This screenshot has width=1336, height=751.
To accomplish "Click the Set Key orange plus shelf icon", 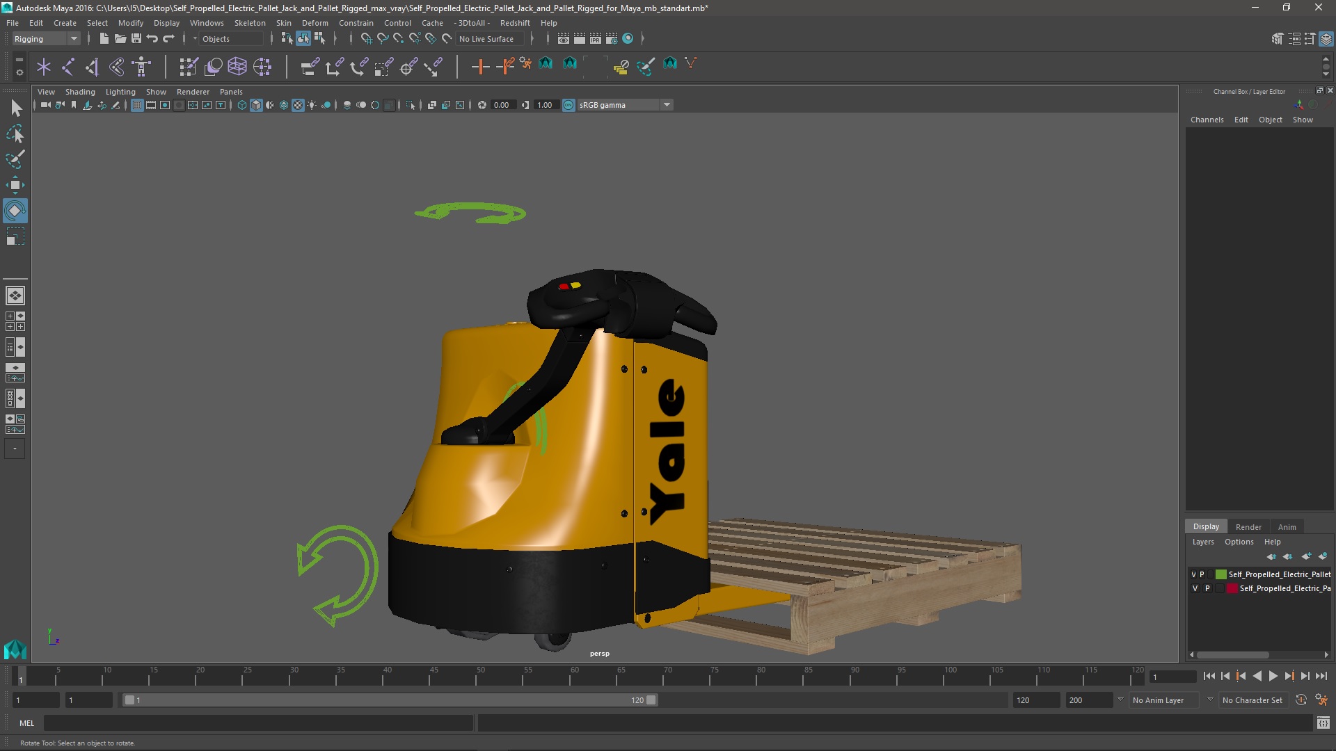I will point(480,67).
